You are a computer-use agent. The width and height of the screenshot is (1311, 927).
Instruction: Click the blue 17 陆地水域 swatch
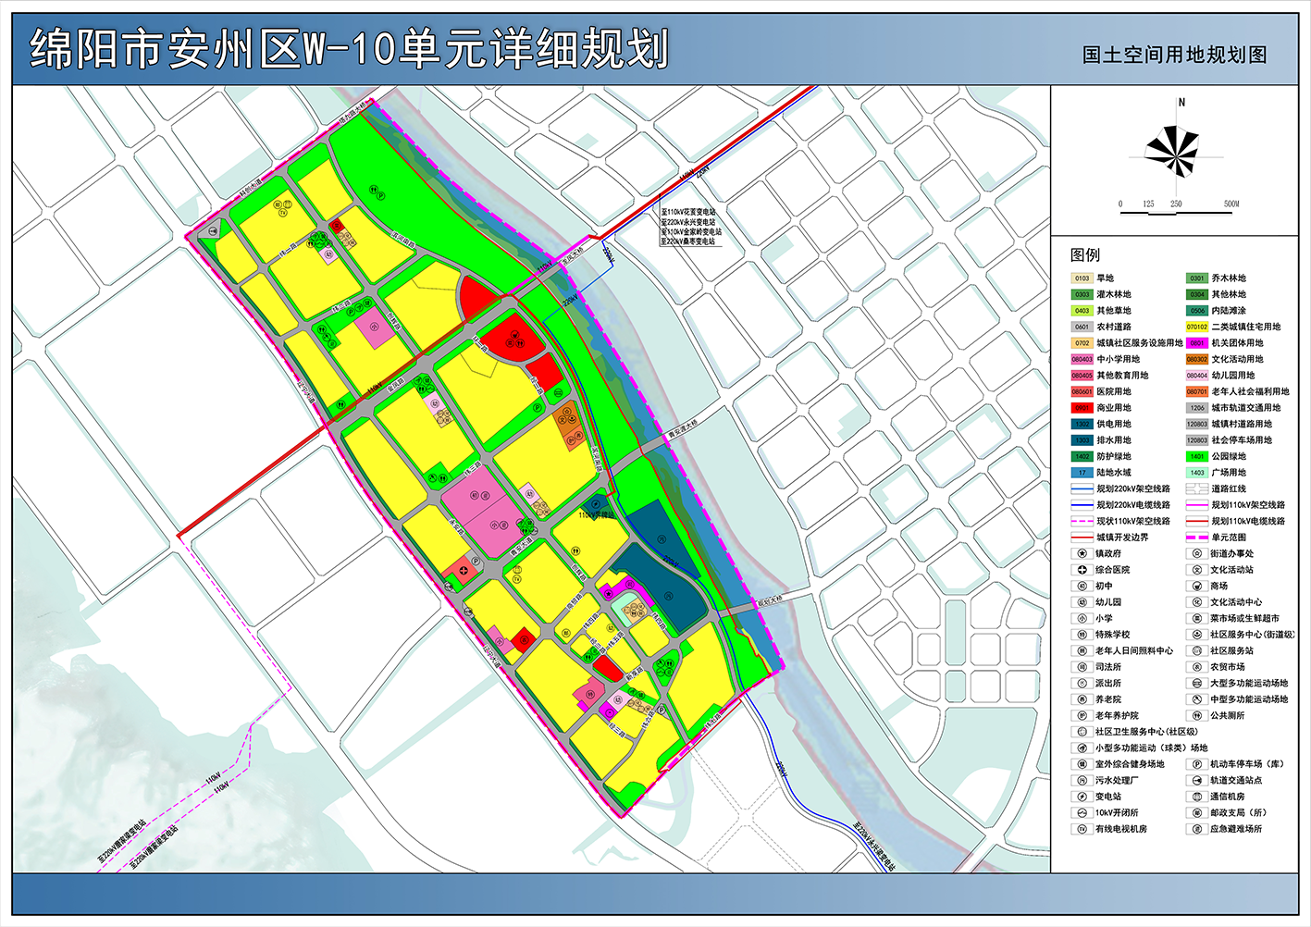(x=1082, y=473)
